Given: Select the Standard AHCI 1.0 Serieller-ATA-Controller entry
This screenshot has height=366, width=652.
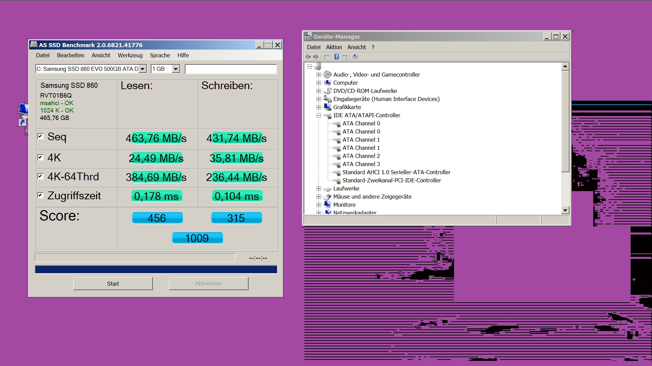Looking at the screenshot, I should pos(396,172).
